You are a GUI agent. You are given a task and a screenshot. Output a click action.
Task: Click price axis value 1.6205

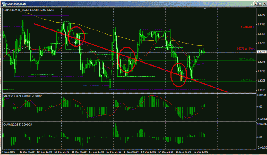point(261,81)
